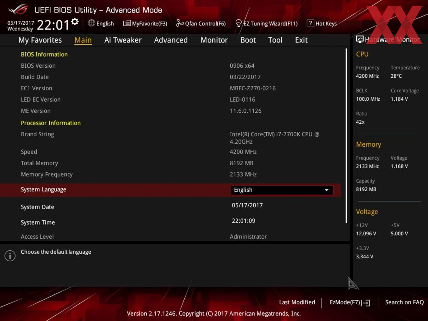428x321 pixels.
Task: Click the clock showing 22:01
Action: coord(53,25)
